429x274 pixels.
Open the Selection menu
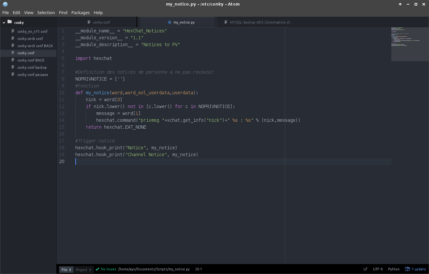[46, 12]
